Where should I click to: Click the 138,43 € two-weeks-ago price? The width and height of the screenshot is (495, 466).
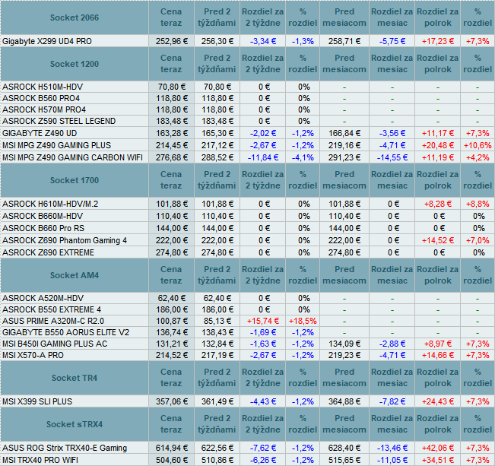coord(217,332)
